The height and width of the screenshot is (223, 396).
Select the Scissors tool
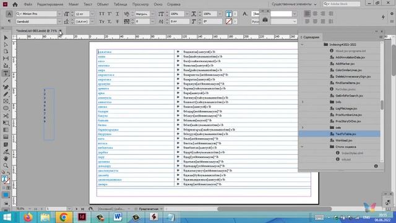click(x=6, y=116)
